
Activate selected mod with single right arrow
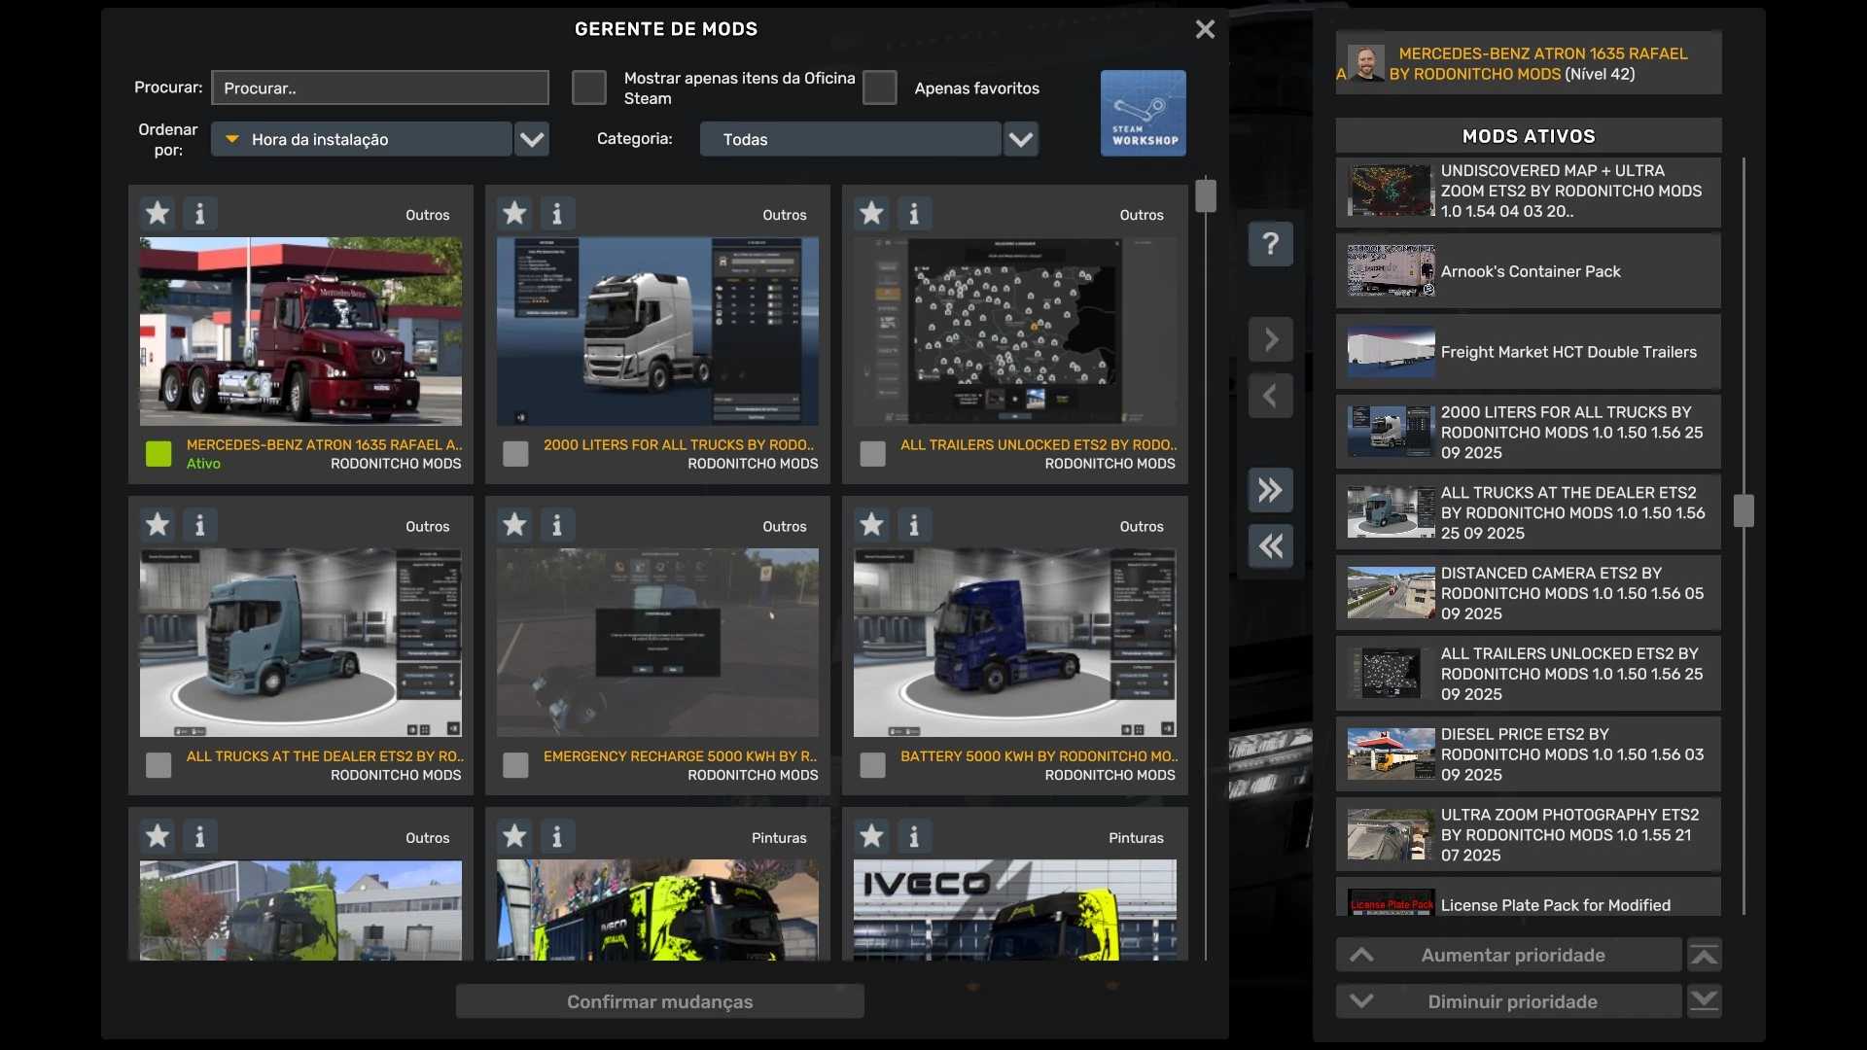click(1270, 339)
